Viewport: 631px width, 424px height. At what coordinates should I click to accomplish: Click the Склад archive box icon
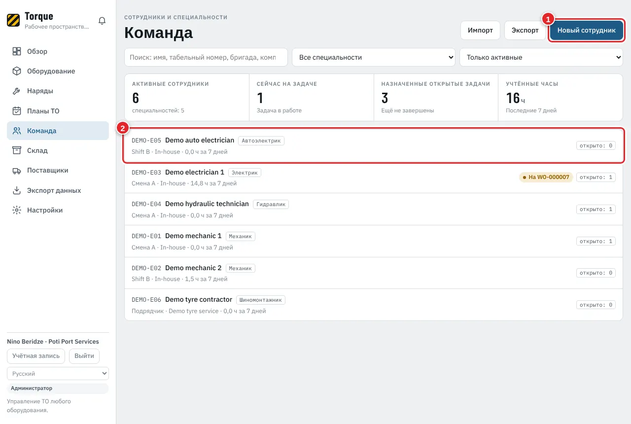pyautogui.click(x=17, y=150)
